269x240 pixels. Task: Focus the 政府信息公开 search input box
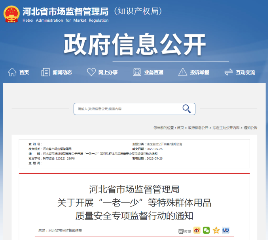(127, 109)
